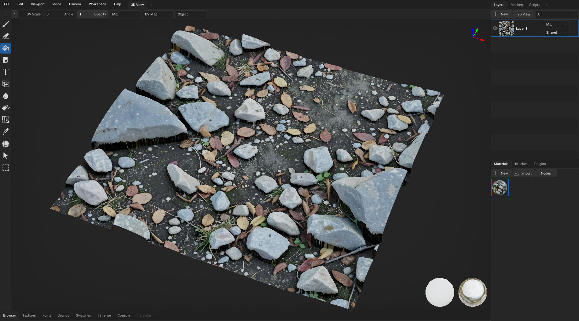This screenshot has height=321, width=579.
Task: Open the Object dropdown in the header
Action: click(x=191, y=14)
